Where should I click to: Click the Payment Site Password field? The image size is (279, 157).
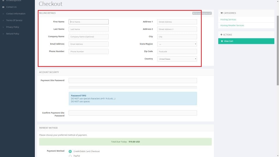click(x=133, y=81)
